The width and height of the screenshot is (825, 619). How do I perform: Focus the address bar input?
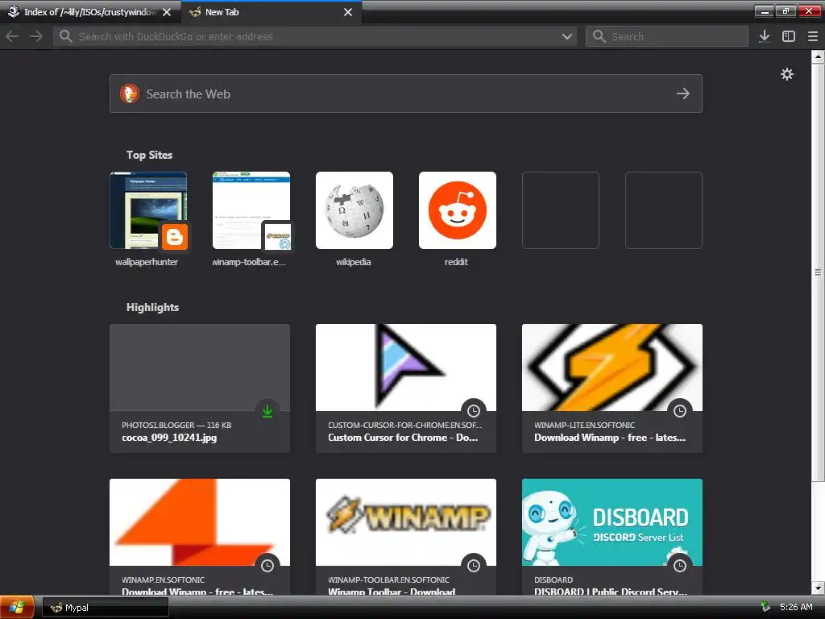click(x=315, y=36)
